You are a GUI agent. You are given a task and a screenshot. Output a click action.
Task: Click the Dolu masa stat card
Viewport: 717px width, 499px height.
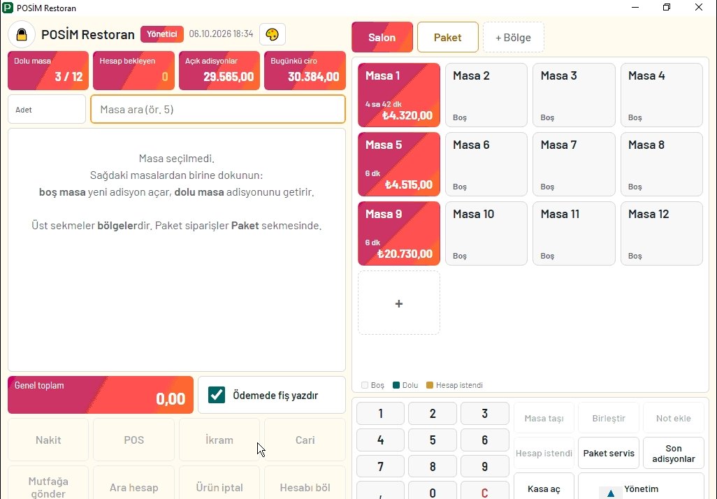48,71
